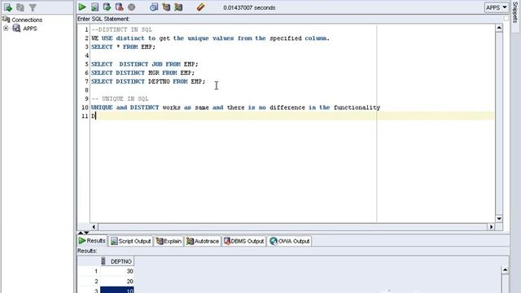
Task: Click the Filter funnel icon in Connections panel
Action: coord(33,7)
